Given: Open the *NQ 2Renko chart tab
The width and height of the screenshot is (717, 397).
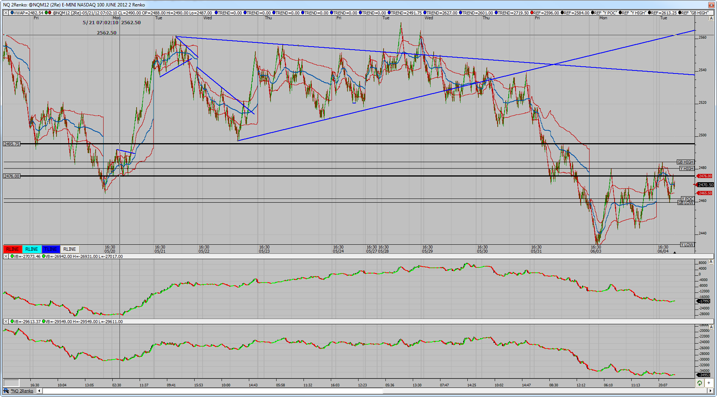Looking at the screenshot, I should click(22, 391).
